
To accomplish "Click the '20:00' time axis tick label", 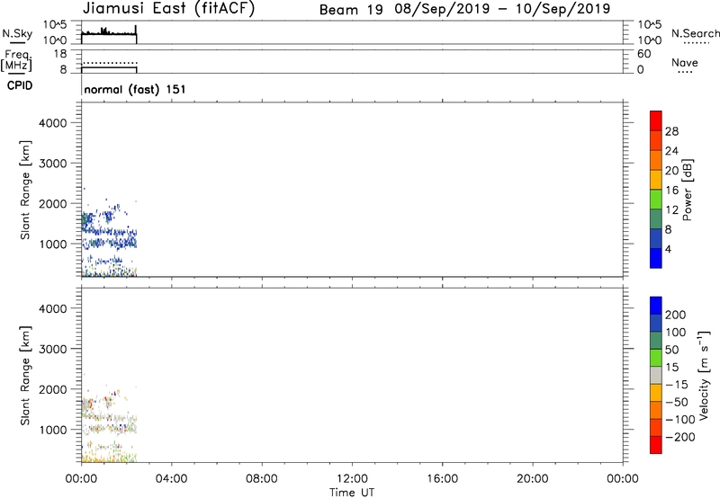I will coord(533,479).
